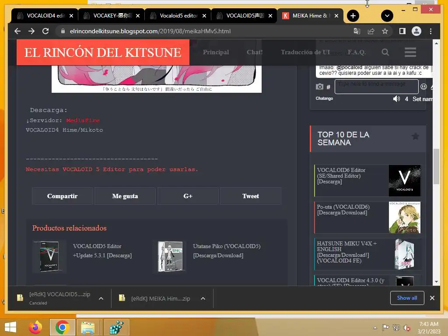
Task: Open VOCALOID5 Editor +Update 5.3.1 link
Action: point(102,251)
